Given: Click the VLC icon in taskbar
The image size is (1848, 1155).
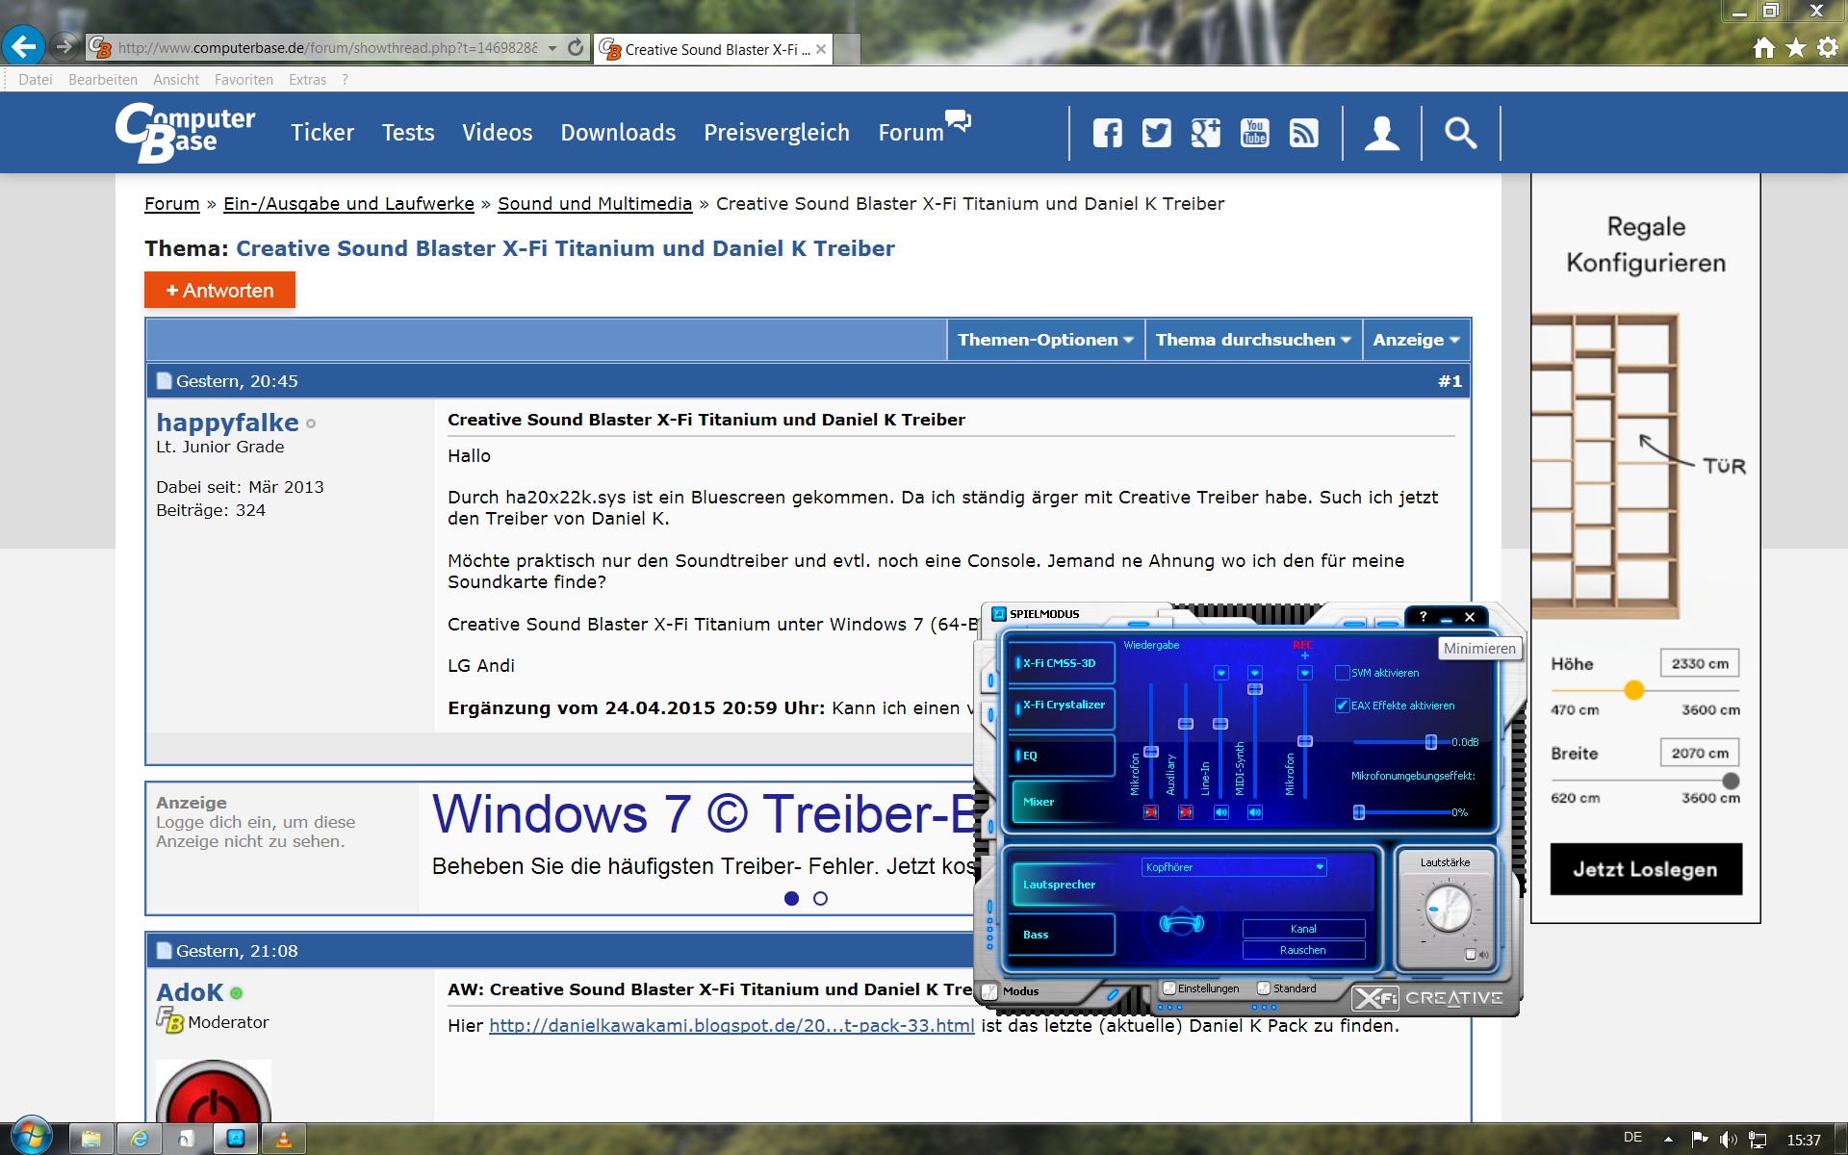Looking at the screenshot, I should [283, 1139].
